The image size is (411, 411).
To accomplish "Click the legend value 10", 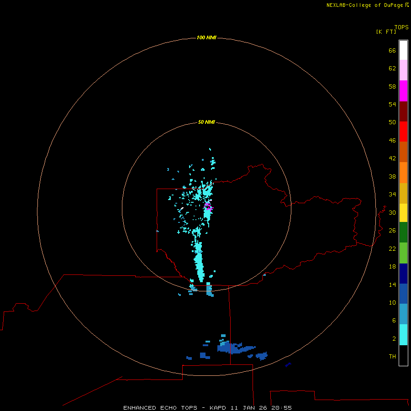I will [x=392, y=302].
